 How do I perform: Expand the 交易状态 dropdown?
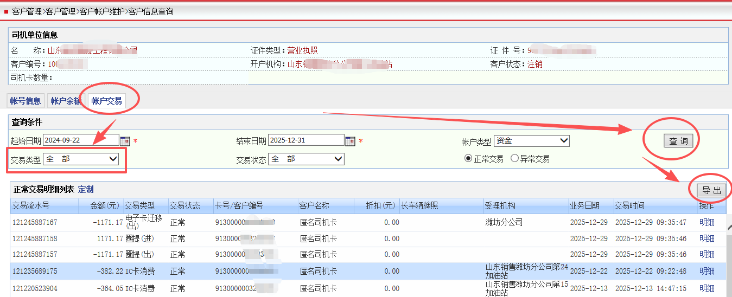pyautogui.click(x=307, y=159)
